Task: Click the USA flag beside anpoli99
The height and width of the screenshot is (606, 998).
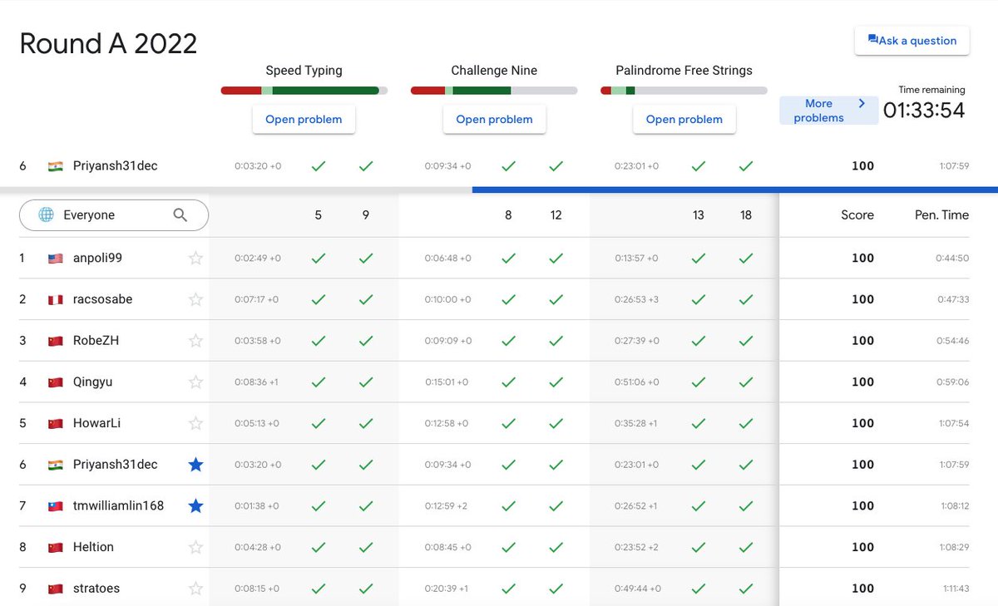Action: pyautogui.click(x=56, y=259)
